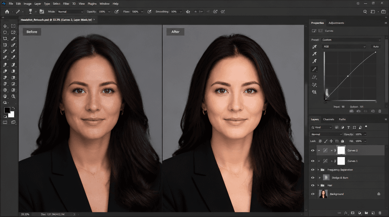Hide the Background layer

(312, 194)
